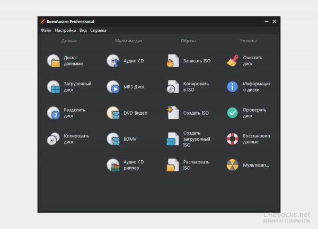318x229 pixels.
Task: Open the Справка menu
Action: coord(98,30)
